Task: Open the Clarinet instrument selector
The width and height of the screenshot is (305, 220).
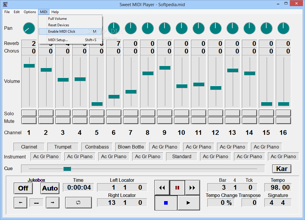Action: click(29, 147)
